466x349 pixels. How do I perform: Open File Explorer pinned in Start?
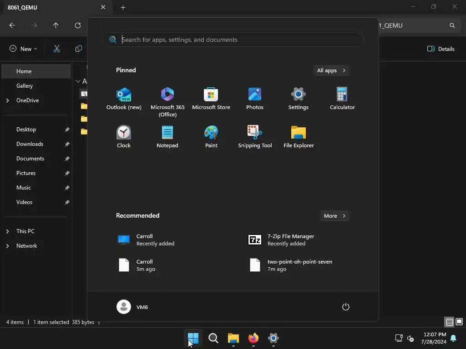pyautogui.click(x=299, y=137)
